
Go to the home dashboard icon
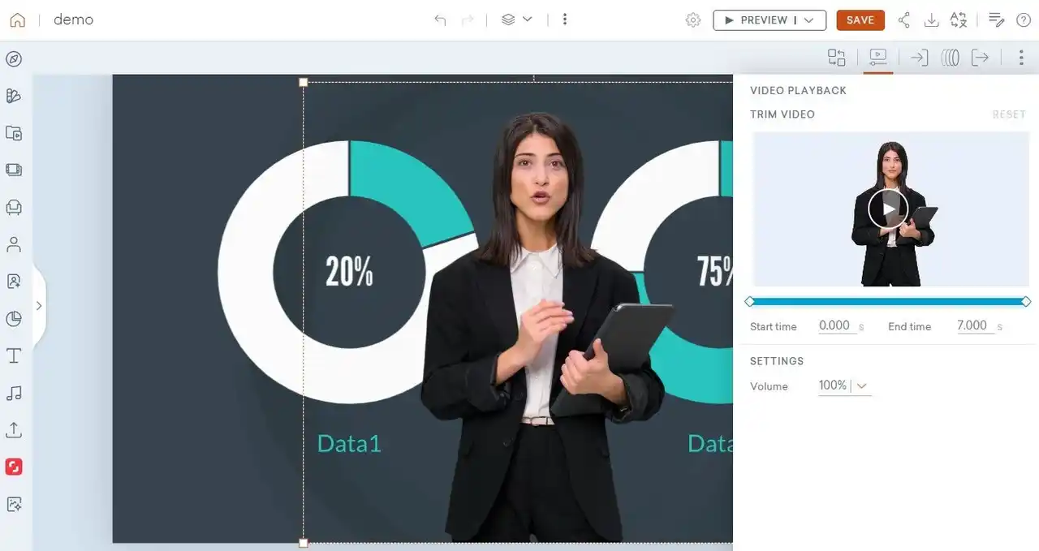18,20
